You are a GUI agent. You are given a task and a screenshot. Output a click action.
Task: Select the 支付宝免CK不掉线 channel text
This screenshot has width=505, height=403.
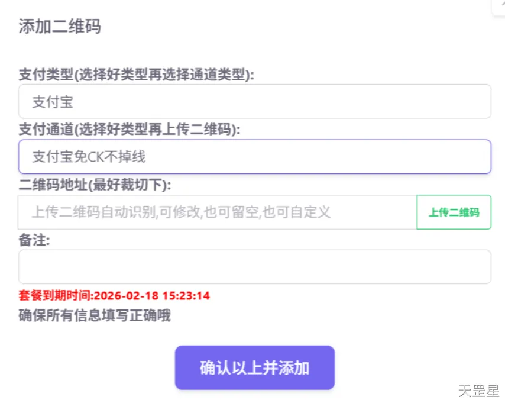point(89,157)
